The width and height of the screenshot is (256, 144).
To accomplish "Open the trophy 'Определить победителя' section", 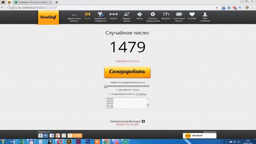I will pos(100,17).
